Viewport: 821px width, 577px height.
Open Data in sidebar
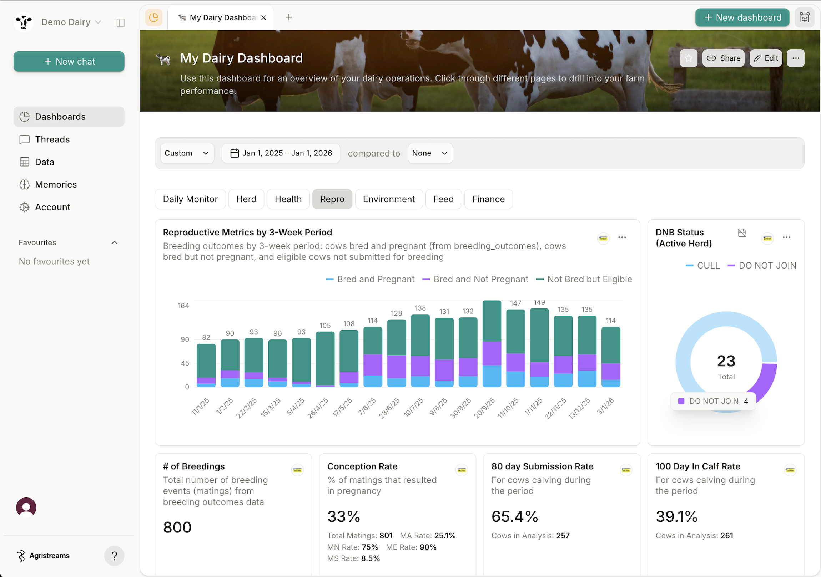pyautogui.click(x=69, y=162)
